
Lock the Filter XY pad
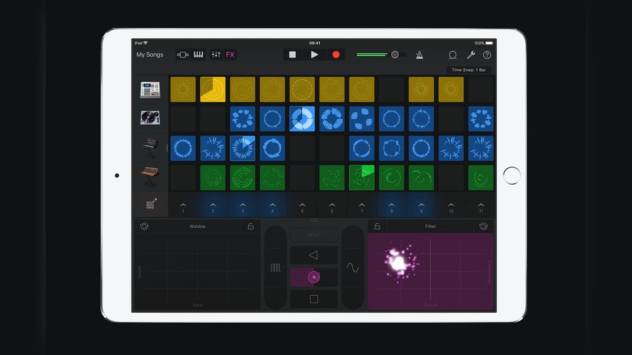point(377,226)
